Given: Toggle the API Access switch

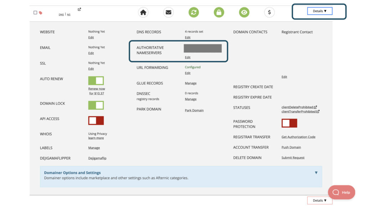Looking at the screenshot, I should coord(96,121).
